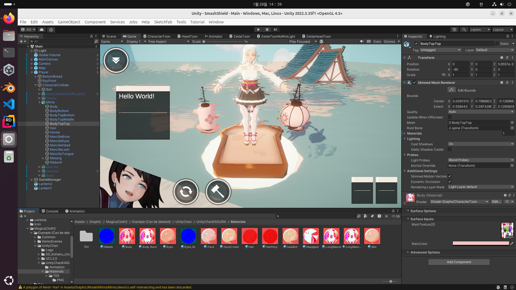516x290 pixels.
Task: Click the Edit... shader button
Action: (x=496, y=202)
